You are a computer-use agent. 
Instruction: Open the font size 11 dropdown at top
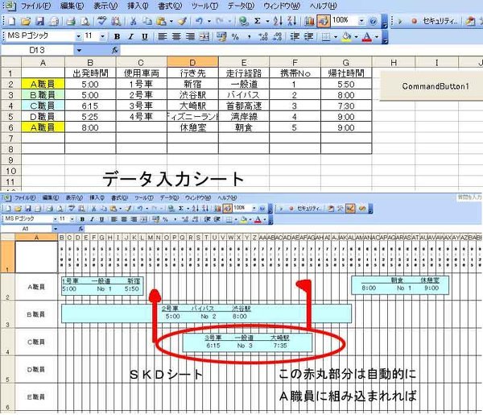point(101,36)
